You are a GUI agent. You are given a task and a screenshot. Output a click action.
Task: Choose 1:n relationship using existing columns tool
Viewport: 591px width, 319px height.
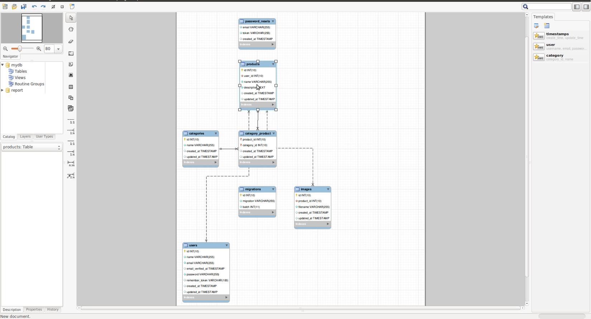click(x=71, y=176)
